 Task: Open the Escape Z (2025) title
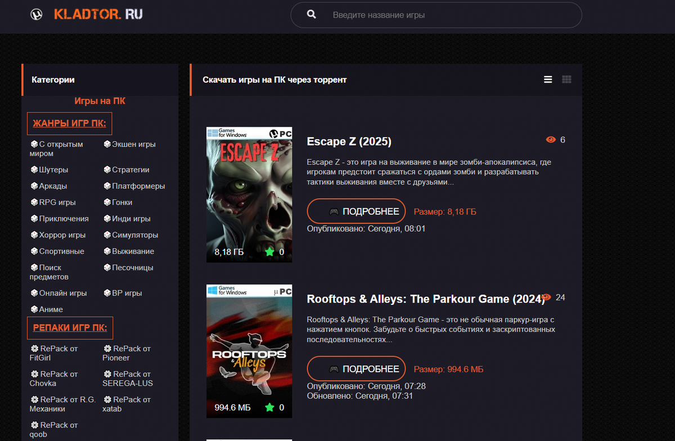click(x=349, y=141)
